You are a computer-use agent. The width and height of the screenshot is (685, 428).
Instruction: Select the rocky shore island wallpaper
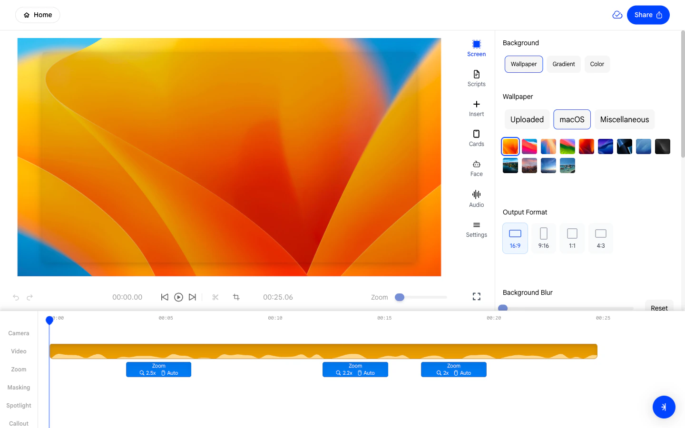coord(568,165)
